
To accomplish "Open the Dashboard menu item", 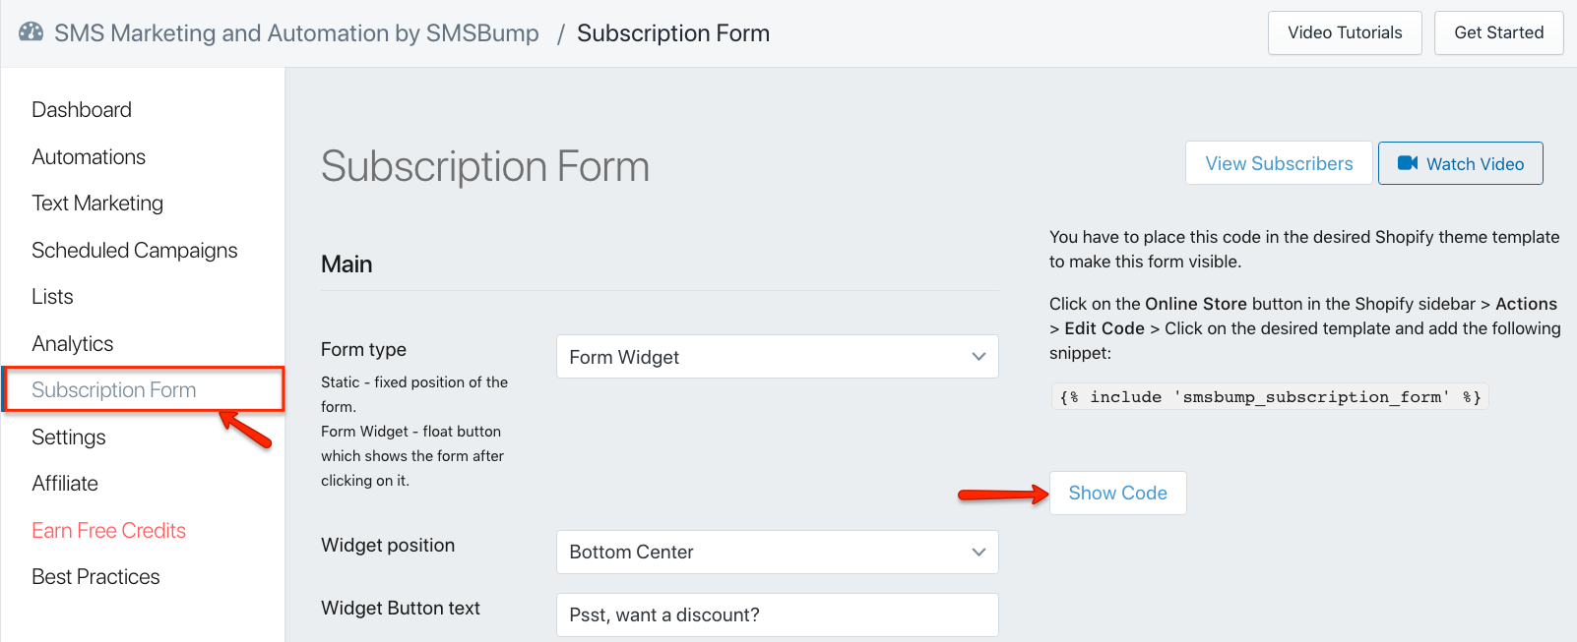I will [82, 109].
